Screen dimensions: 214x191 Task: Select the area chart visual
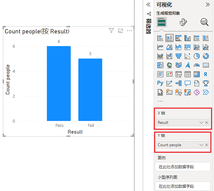169,47
